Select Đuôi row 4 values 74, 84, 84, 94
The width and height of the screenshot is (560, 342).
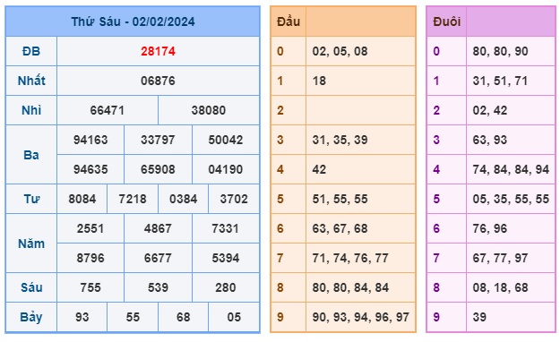click(x=511, y=169)
